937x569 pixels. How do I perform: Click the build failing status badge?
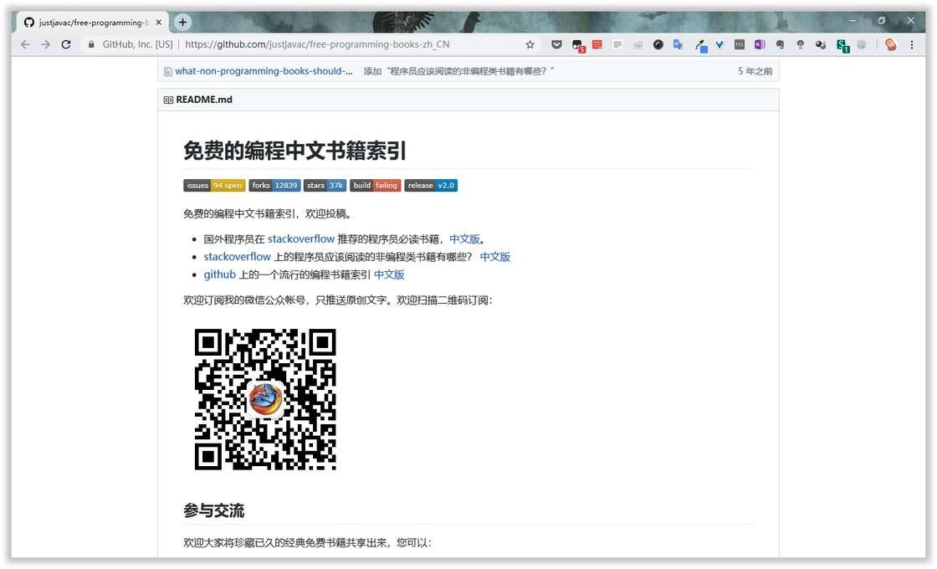tap(375, 185)
